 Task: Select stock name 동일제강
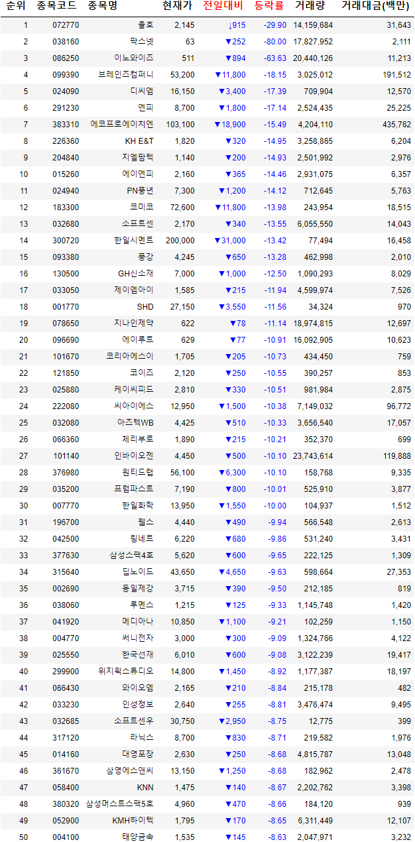[138, 589]
